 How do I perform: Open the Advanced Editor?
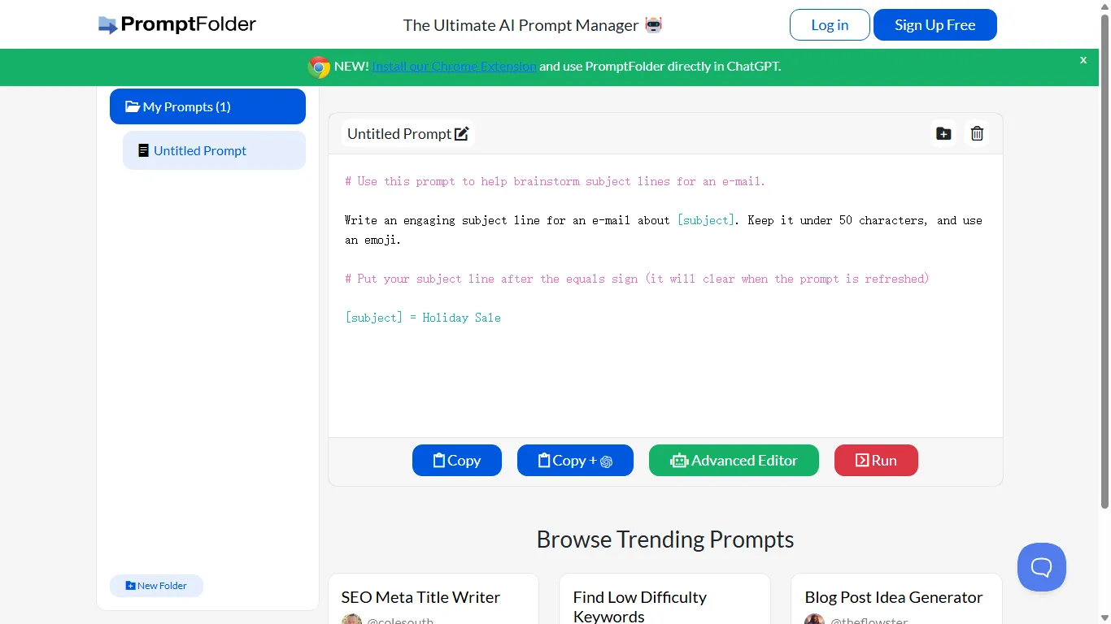pos(733,460)
